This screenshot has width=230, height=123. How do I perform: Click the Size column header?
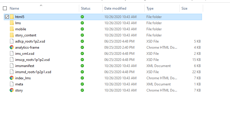(x=184, y=8)
